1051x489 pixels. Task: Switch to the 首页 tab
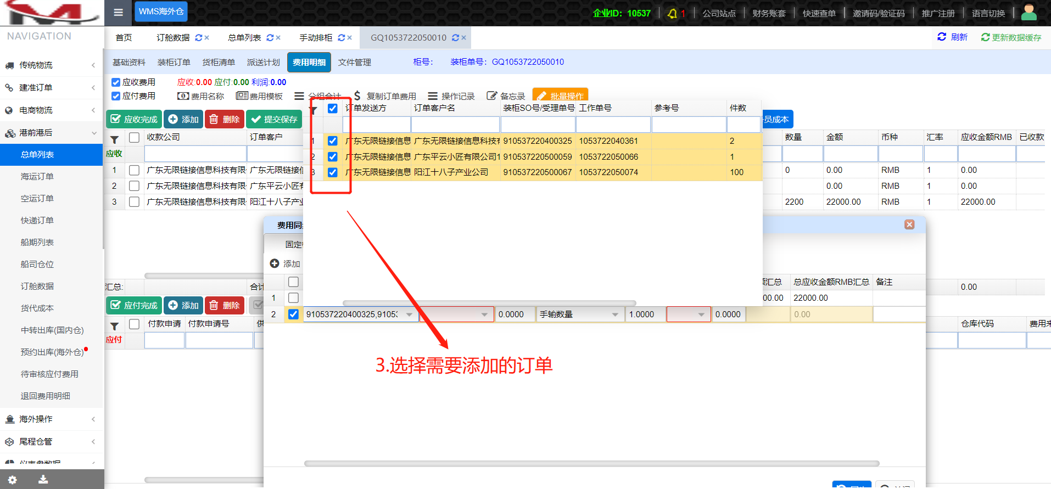pos(124,38)
